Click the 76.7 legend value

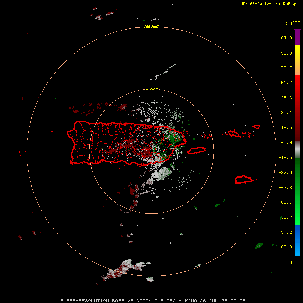[287, 68]
